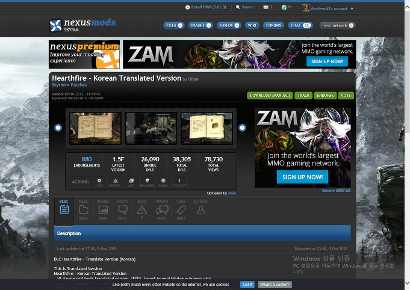Click the Install NMM download icon
This screenshot has width=410, height=290.
(187, 7)
